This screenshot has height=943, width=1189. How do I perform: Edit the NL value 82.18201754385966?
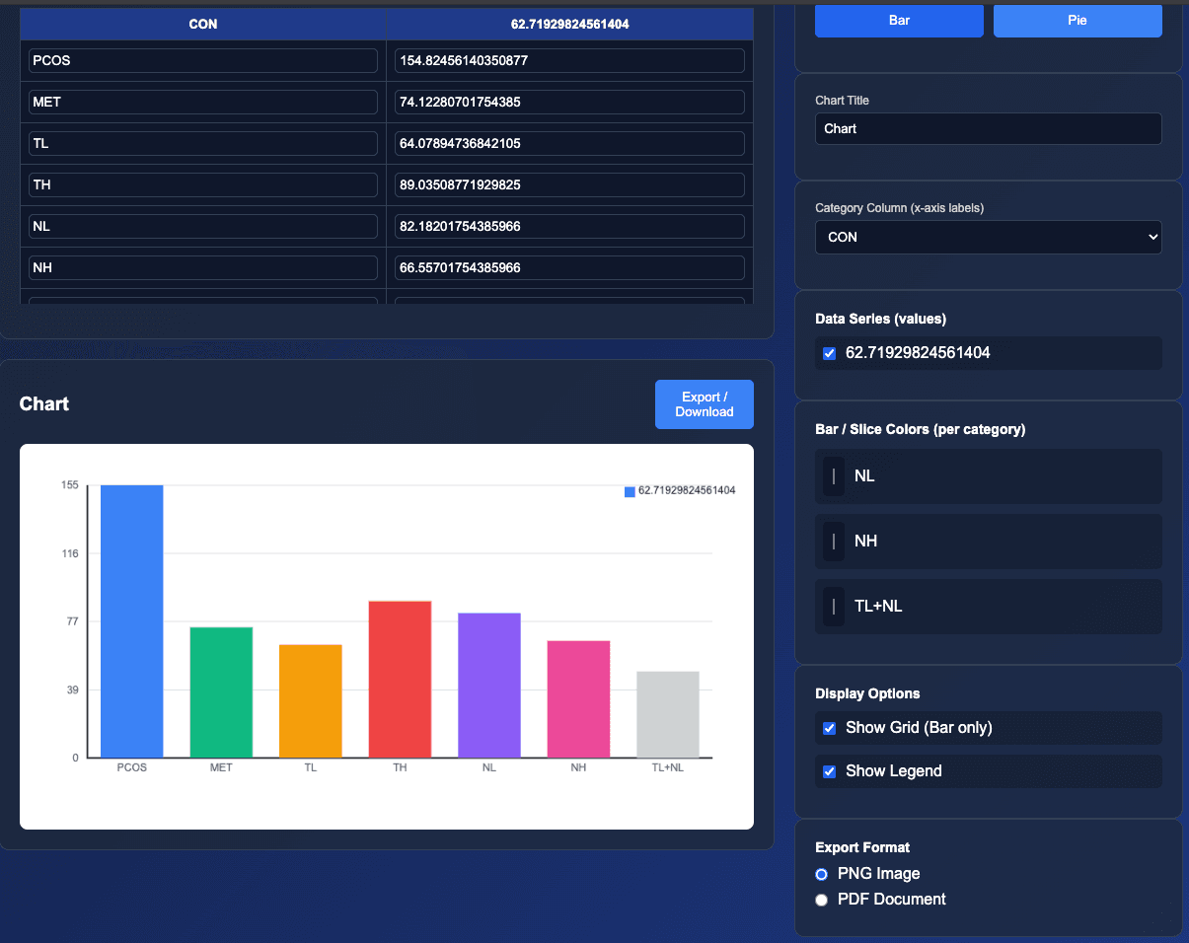pyautogui.click(x=569, y=226)
